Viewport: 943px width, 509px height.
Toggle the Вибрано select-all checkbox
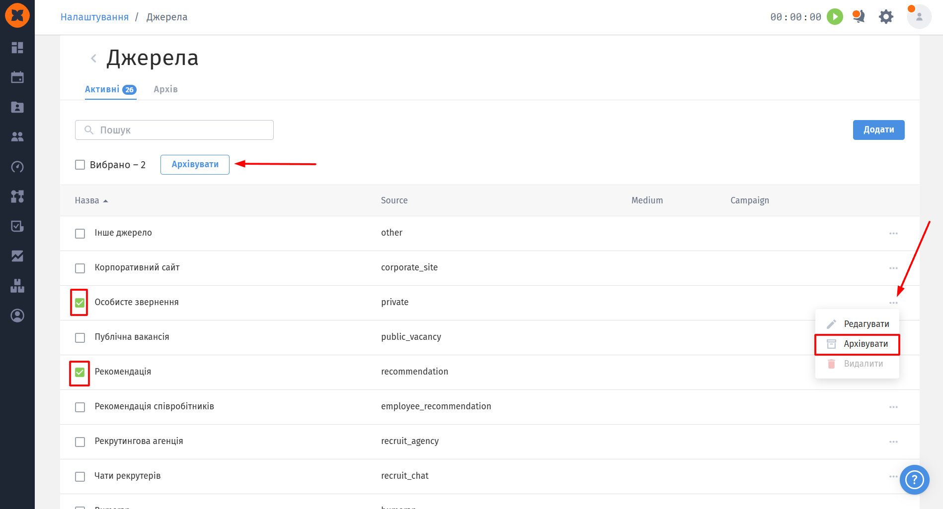click(80, 165)
